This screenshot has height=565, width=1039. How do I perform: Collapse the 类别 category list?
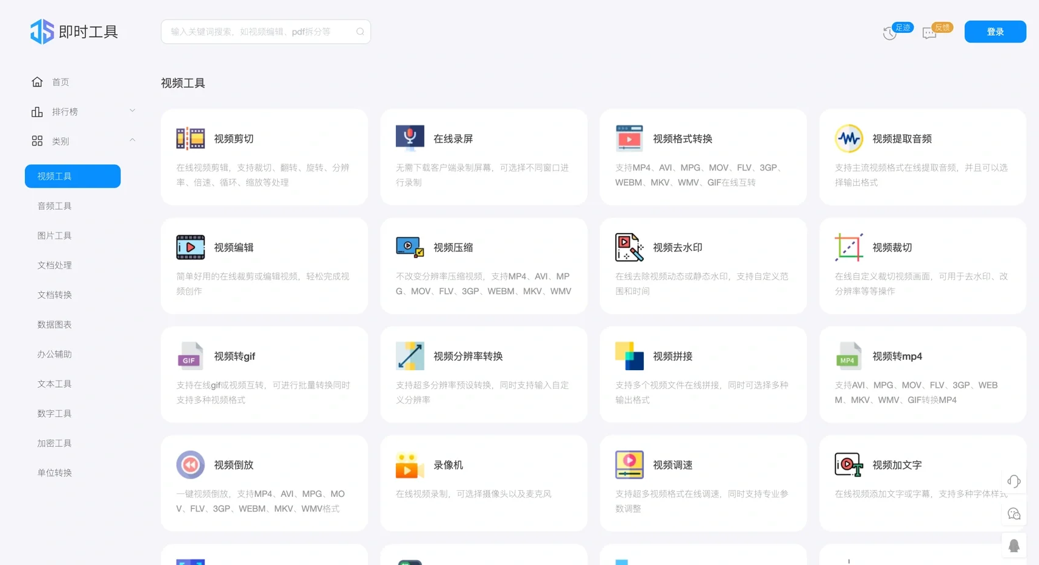[132, 139]
